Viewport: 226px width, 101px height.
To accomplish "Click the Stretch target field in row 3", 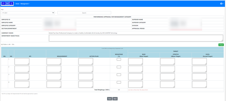I will (167, 77).
